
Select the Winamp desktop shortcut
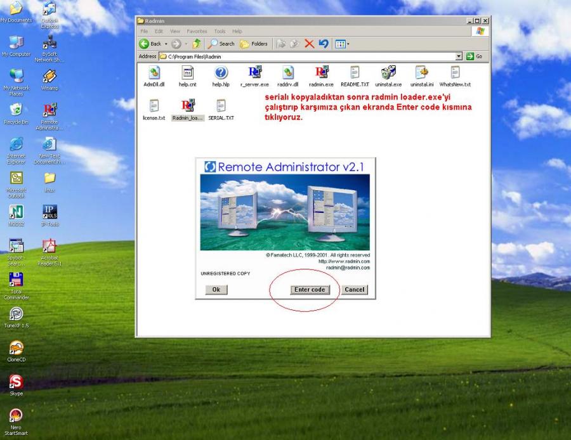point(49,80)
